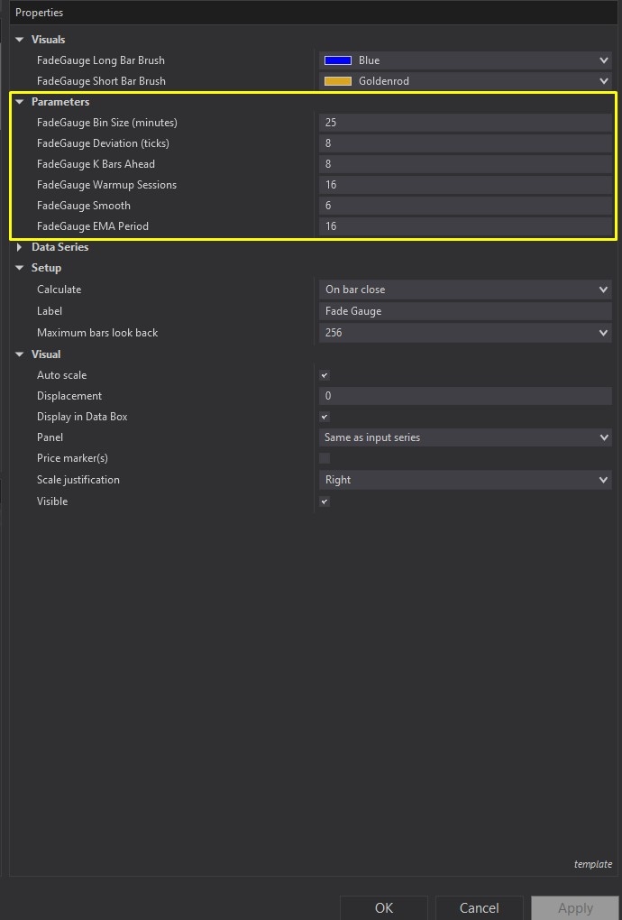This screenshot has width=622, height=920.
Task: Open the Panel dropdown
Action: [x=603, y=437]
